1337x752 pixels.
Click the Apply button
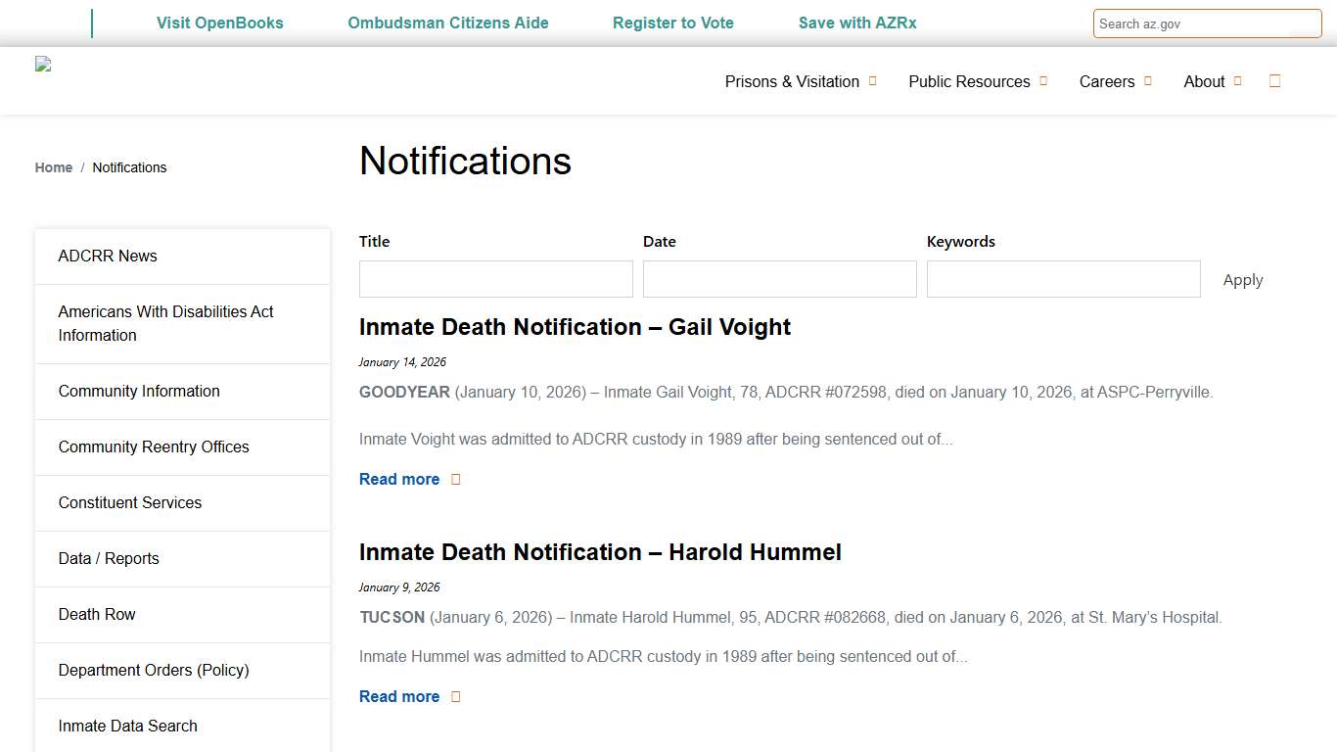1242,279
